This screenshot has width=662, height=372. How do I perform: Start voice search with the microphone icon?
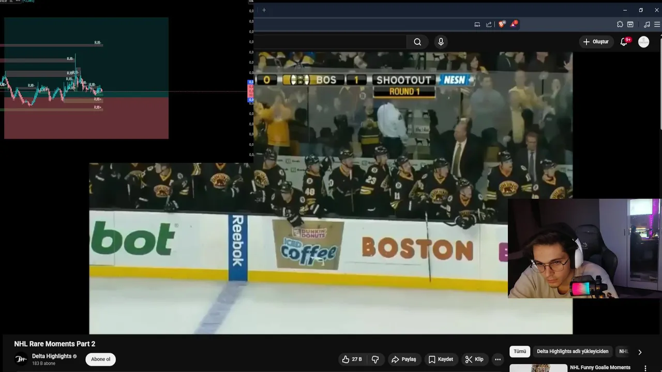[x=441, y=42]
